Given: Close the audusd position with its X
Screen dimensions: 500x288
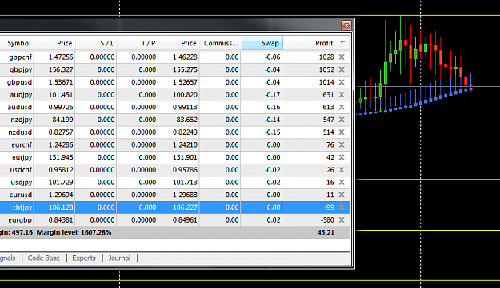Looking at the screenshot, I should point(342,107).
